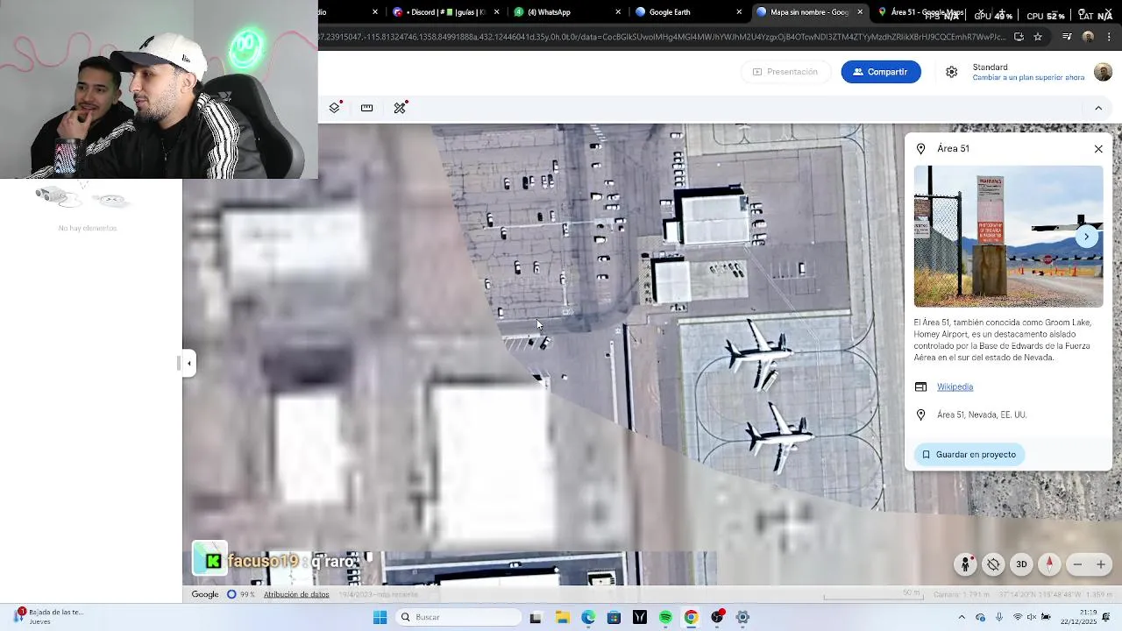Click the install app icon in address bar

point(1019,37)
